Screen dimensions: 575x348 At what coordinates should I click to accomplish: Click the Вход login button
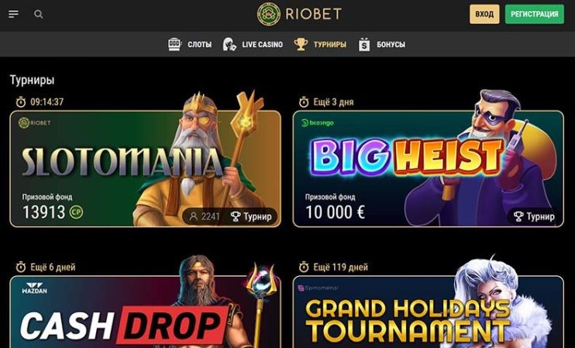(484, 14)
